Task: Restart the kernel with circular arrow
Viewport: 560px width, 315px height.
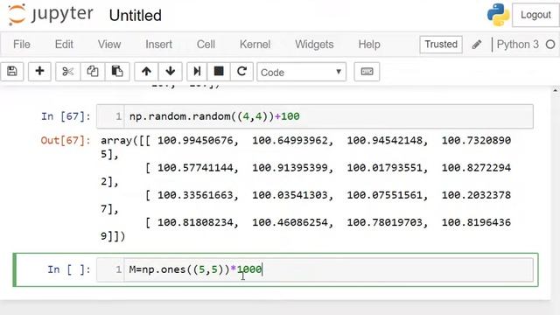Action: (241, 72)
